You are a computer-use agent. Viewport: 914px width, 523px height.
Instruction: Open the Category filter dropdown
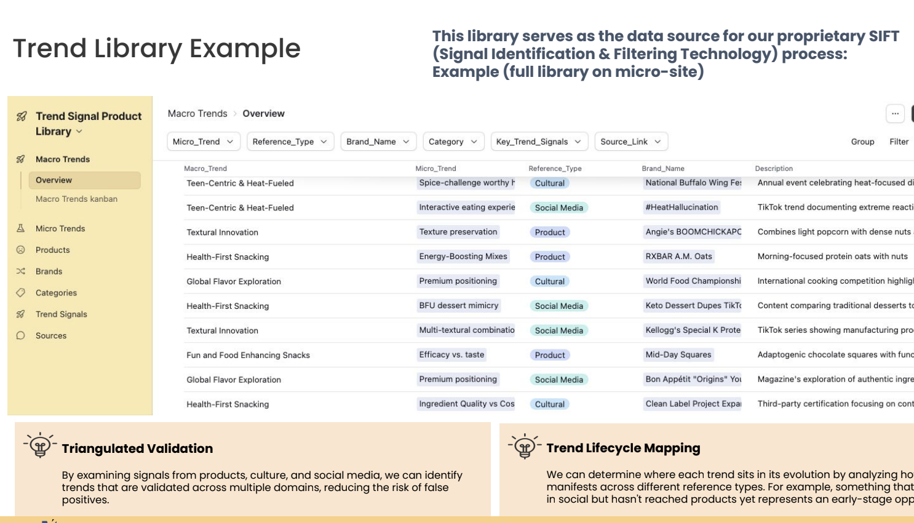[x=453, y=142]
